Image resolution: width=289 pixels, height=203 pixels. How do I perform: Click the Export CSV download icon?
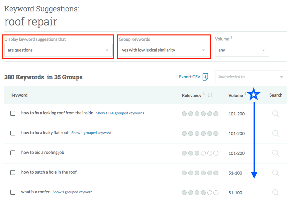point(205,77)
